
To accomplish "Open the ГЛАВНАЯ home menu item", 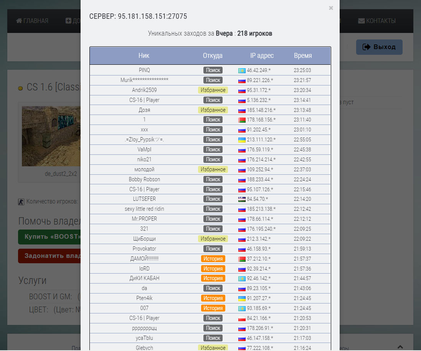I will (x=32, y=21).
